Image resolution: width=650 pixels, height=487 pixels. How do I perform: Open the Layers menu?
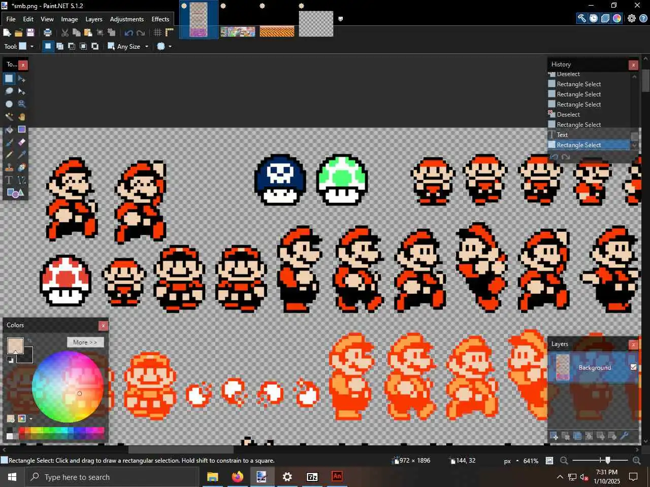94,19
